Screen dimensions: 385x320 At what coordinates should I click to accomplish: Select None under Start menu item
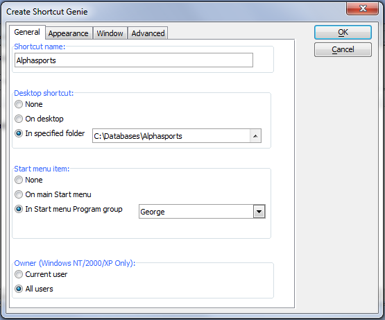[x=28, y=180]
